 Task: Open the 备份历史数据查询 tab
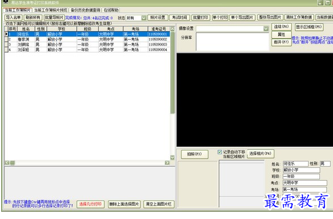[x=85, y=10]
